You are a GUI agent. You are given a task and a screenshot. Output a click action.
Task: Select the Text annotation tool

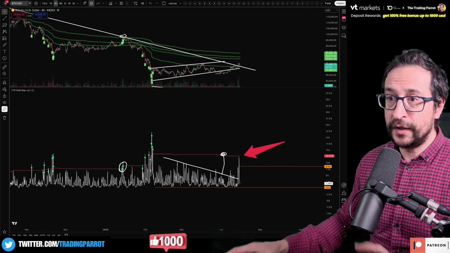click(x=4, y=51)
